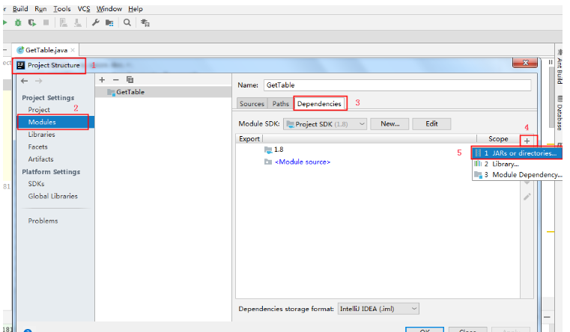The height and width of the screenshot is (332, 570).
Task: Add a dependency with the plus
Action: pyautogui.click(x=527, y=141)
